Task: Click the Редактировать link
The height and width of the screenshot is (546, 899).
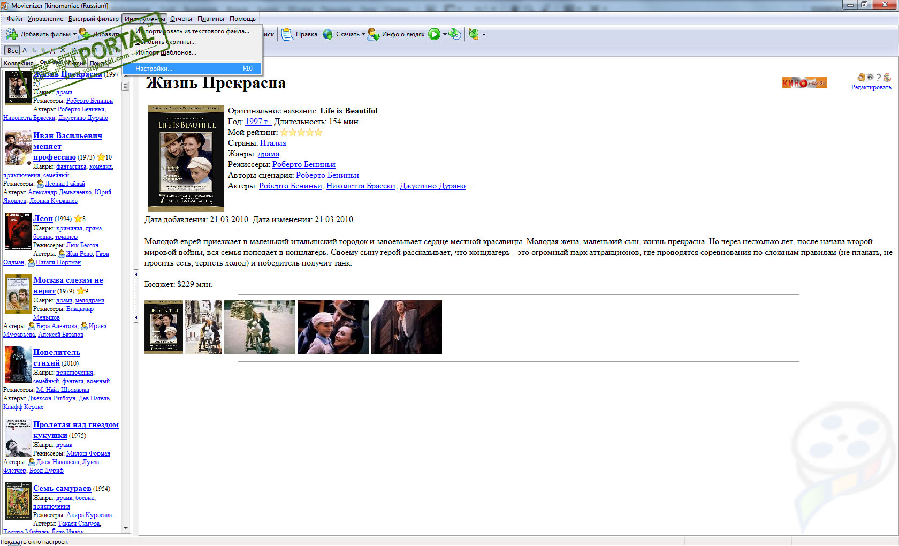Action: click(871, 87)
